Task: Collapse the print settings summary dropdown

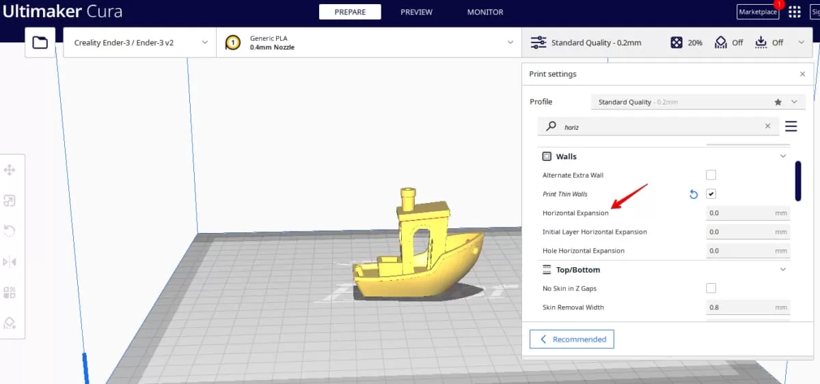Action: coord(801,42)
